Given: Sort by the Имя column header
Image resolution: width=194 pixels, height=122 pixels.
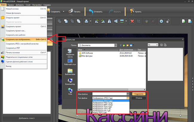Looking at the screenshot, I should tap(98, 50).
